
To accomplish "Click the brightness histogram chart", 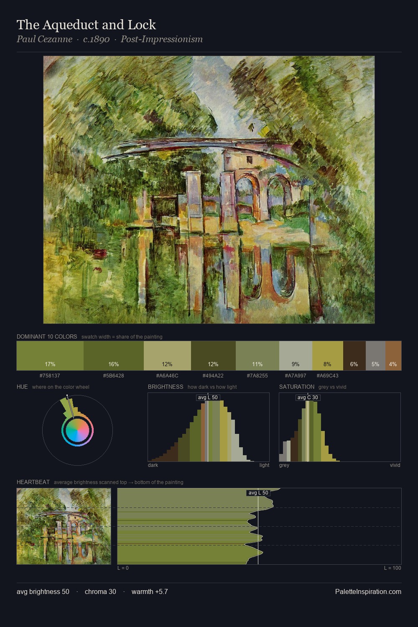I will pyautogui.click(x=209, y=427).
